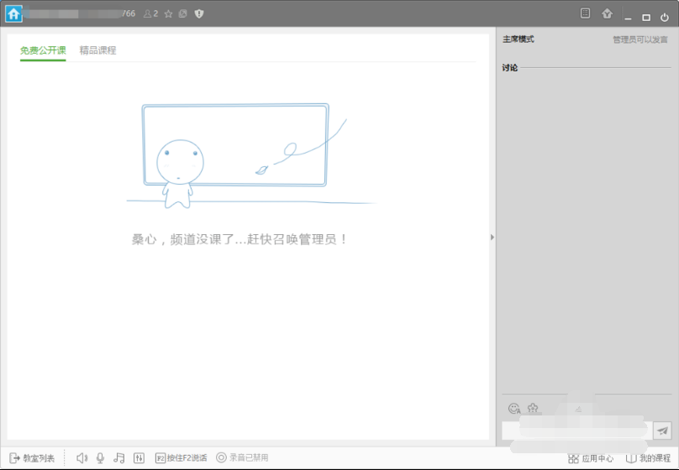Screen dimensions: 679x470
Task: Click the star favorite channel icon
Action: pos(168,14)
